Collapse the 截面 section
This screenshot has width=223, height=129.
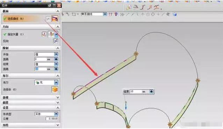tap(58, 11)
